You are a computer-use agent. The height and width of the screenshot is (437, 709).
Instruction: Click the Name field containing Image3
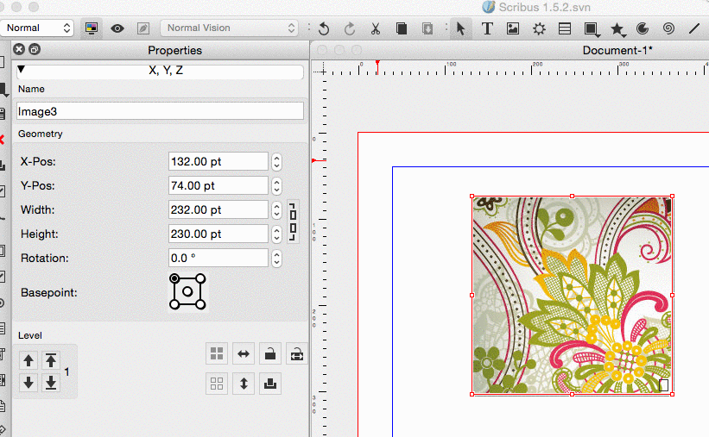160,111
